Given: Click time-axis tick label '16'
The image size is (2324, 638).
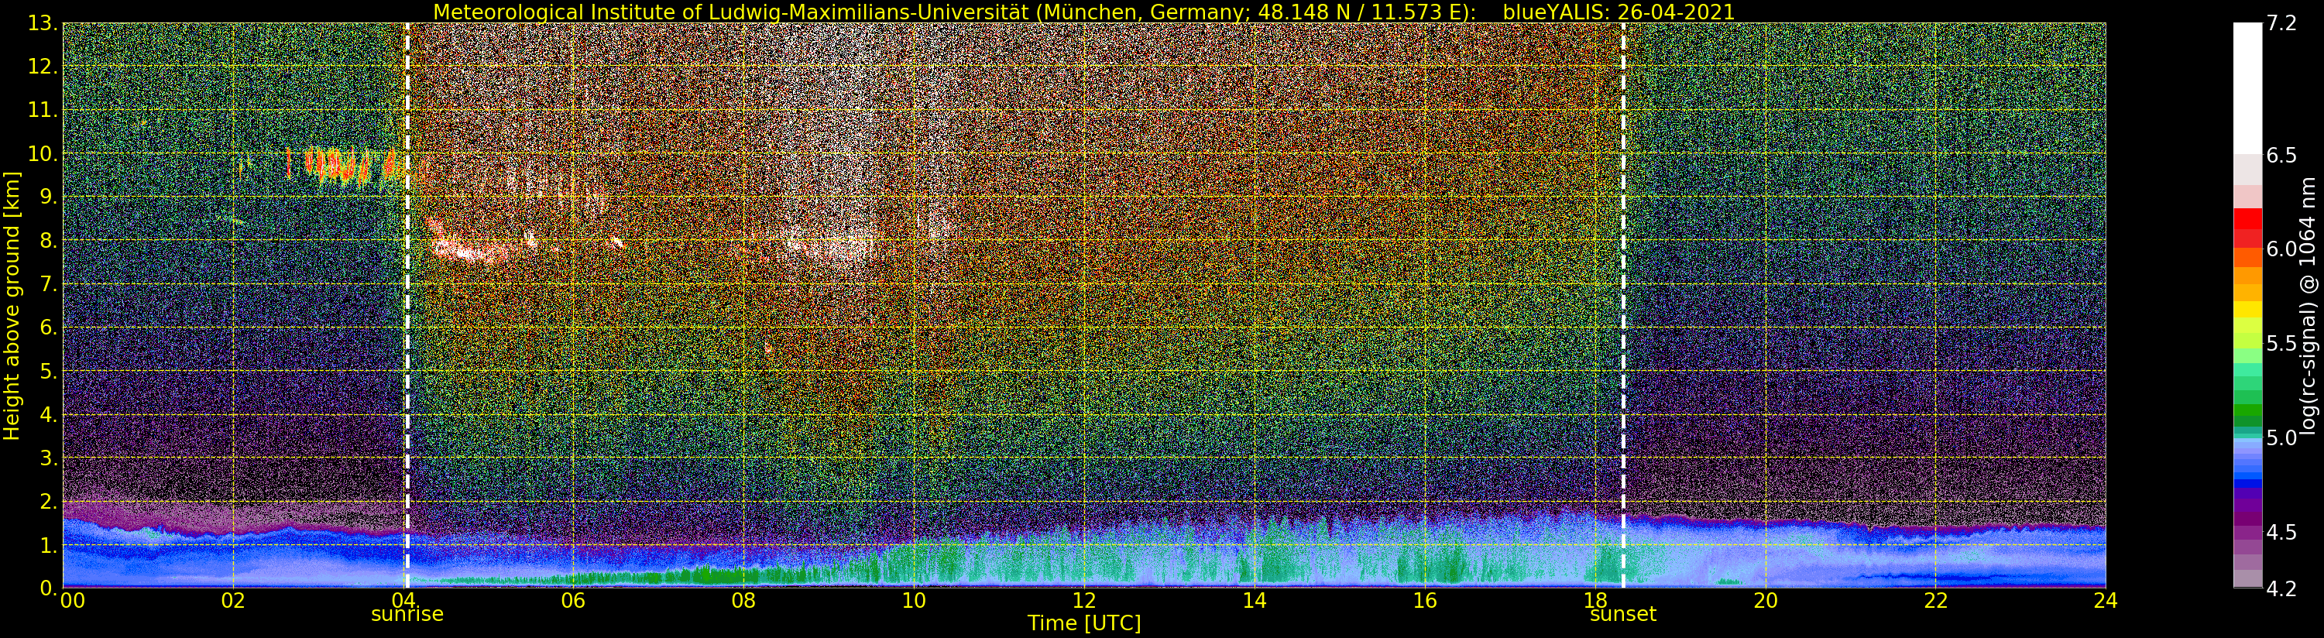Looking at the screenshot, I should [x=1425, y=600].
